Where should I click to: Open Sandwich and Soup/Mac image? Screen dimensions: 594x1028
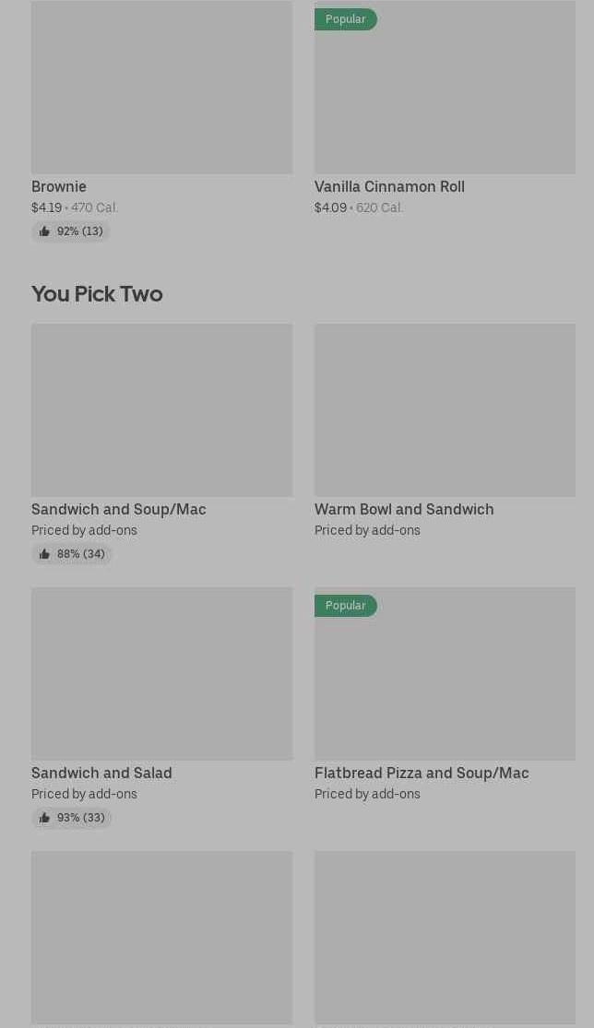(161, 410)
